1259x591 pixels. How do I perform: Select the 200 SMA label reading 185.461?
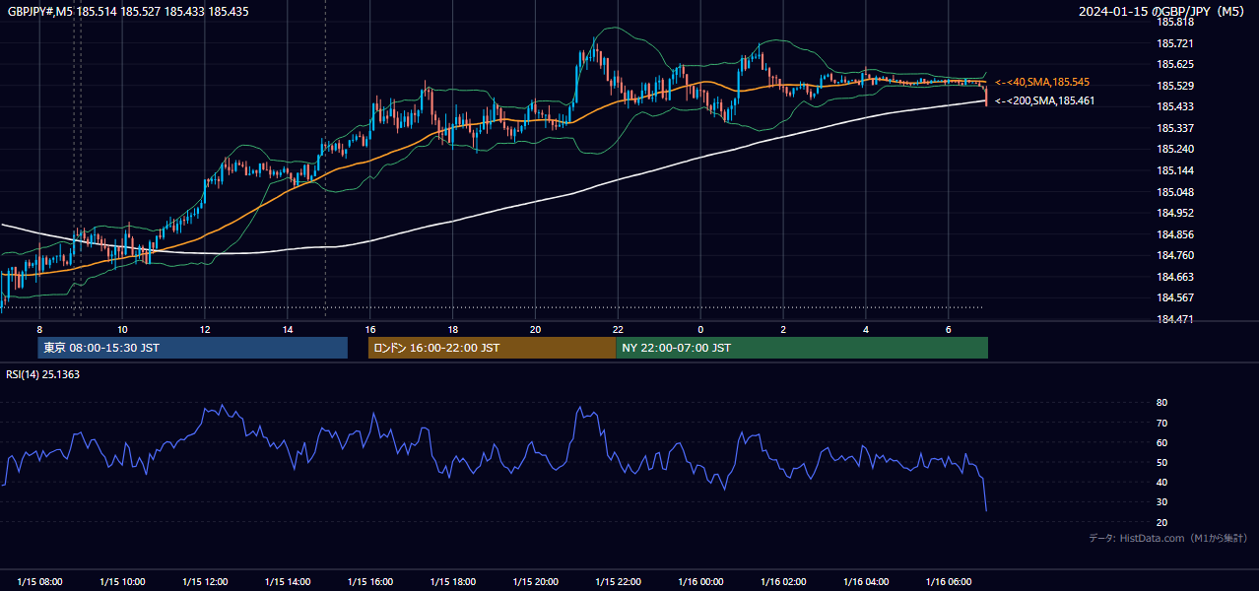[x=1044, y=100]
